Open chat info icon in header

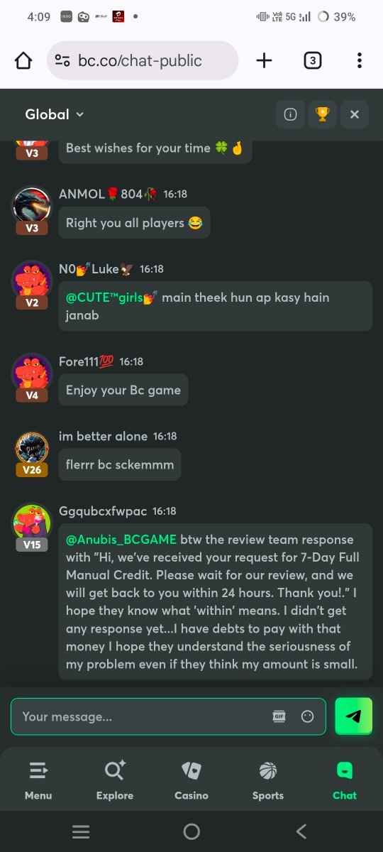(290, 114)
